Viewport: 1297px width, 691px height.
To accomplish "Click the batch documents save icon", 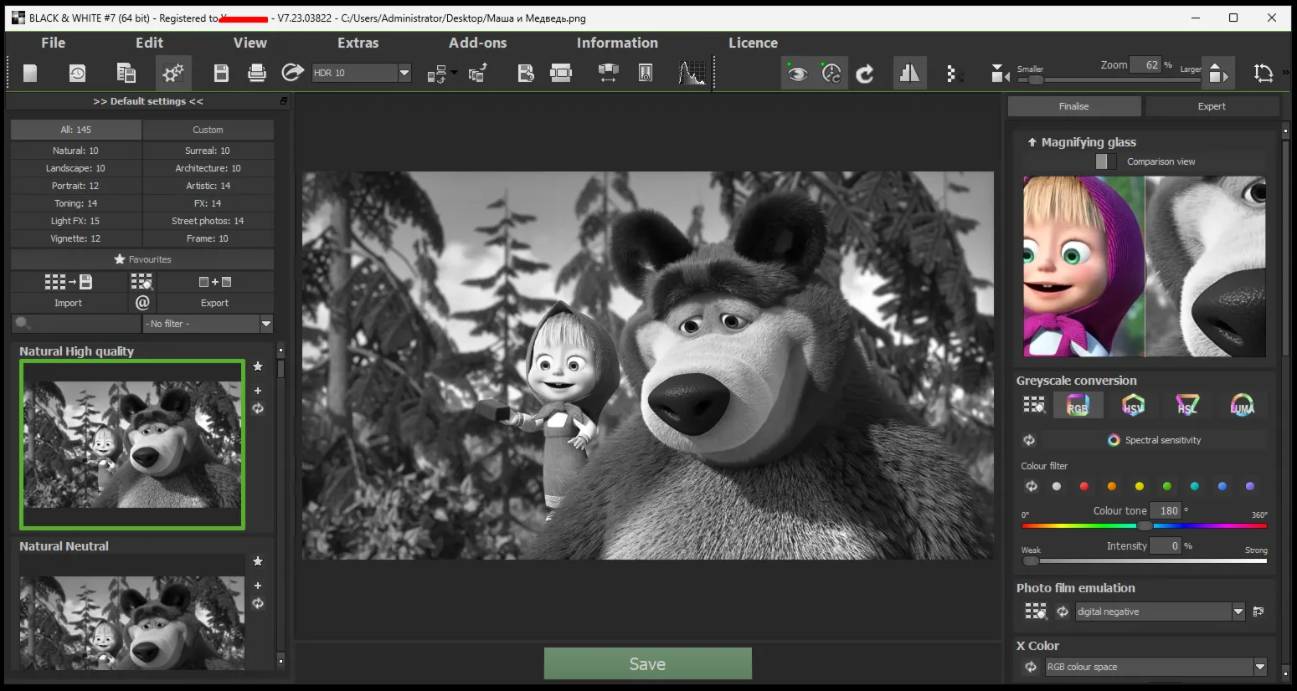I will [126, 74].
